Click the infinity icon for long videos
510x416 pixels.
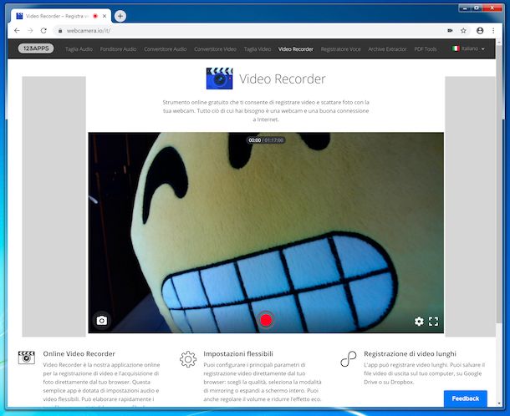click(x=349, y=359)
